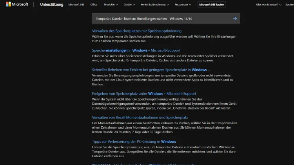Expand the Ressourcen dropdown

(183, 4)
